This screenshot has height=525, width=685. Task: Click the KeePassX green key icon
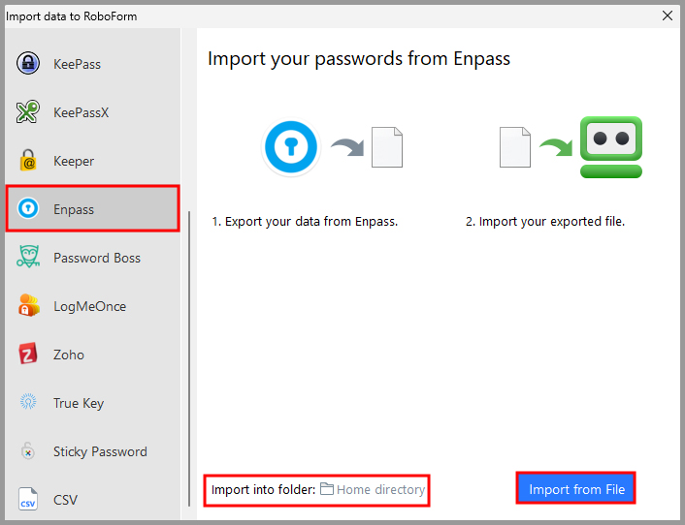(x=28, y=112)
